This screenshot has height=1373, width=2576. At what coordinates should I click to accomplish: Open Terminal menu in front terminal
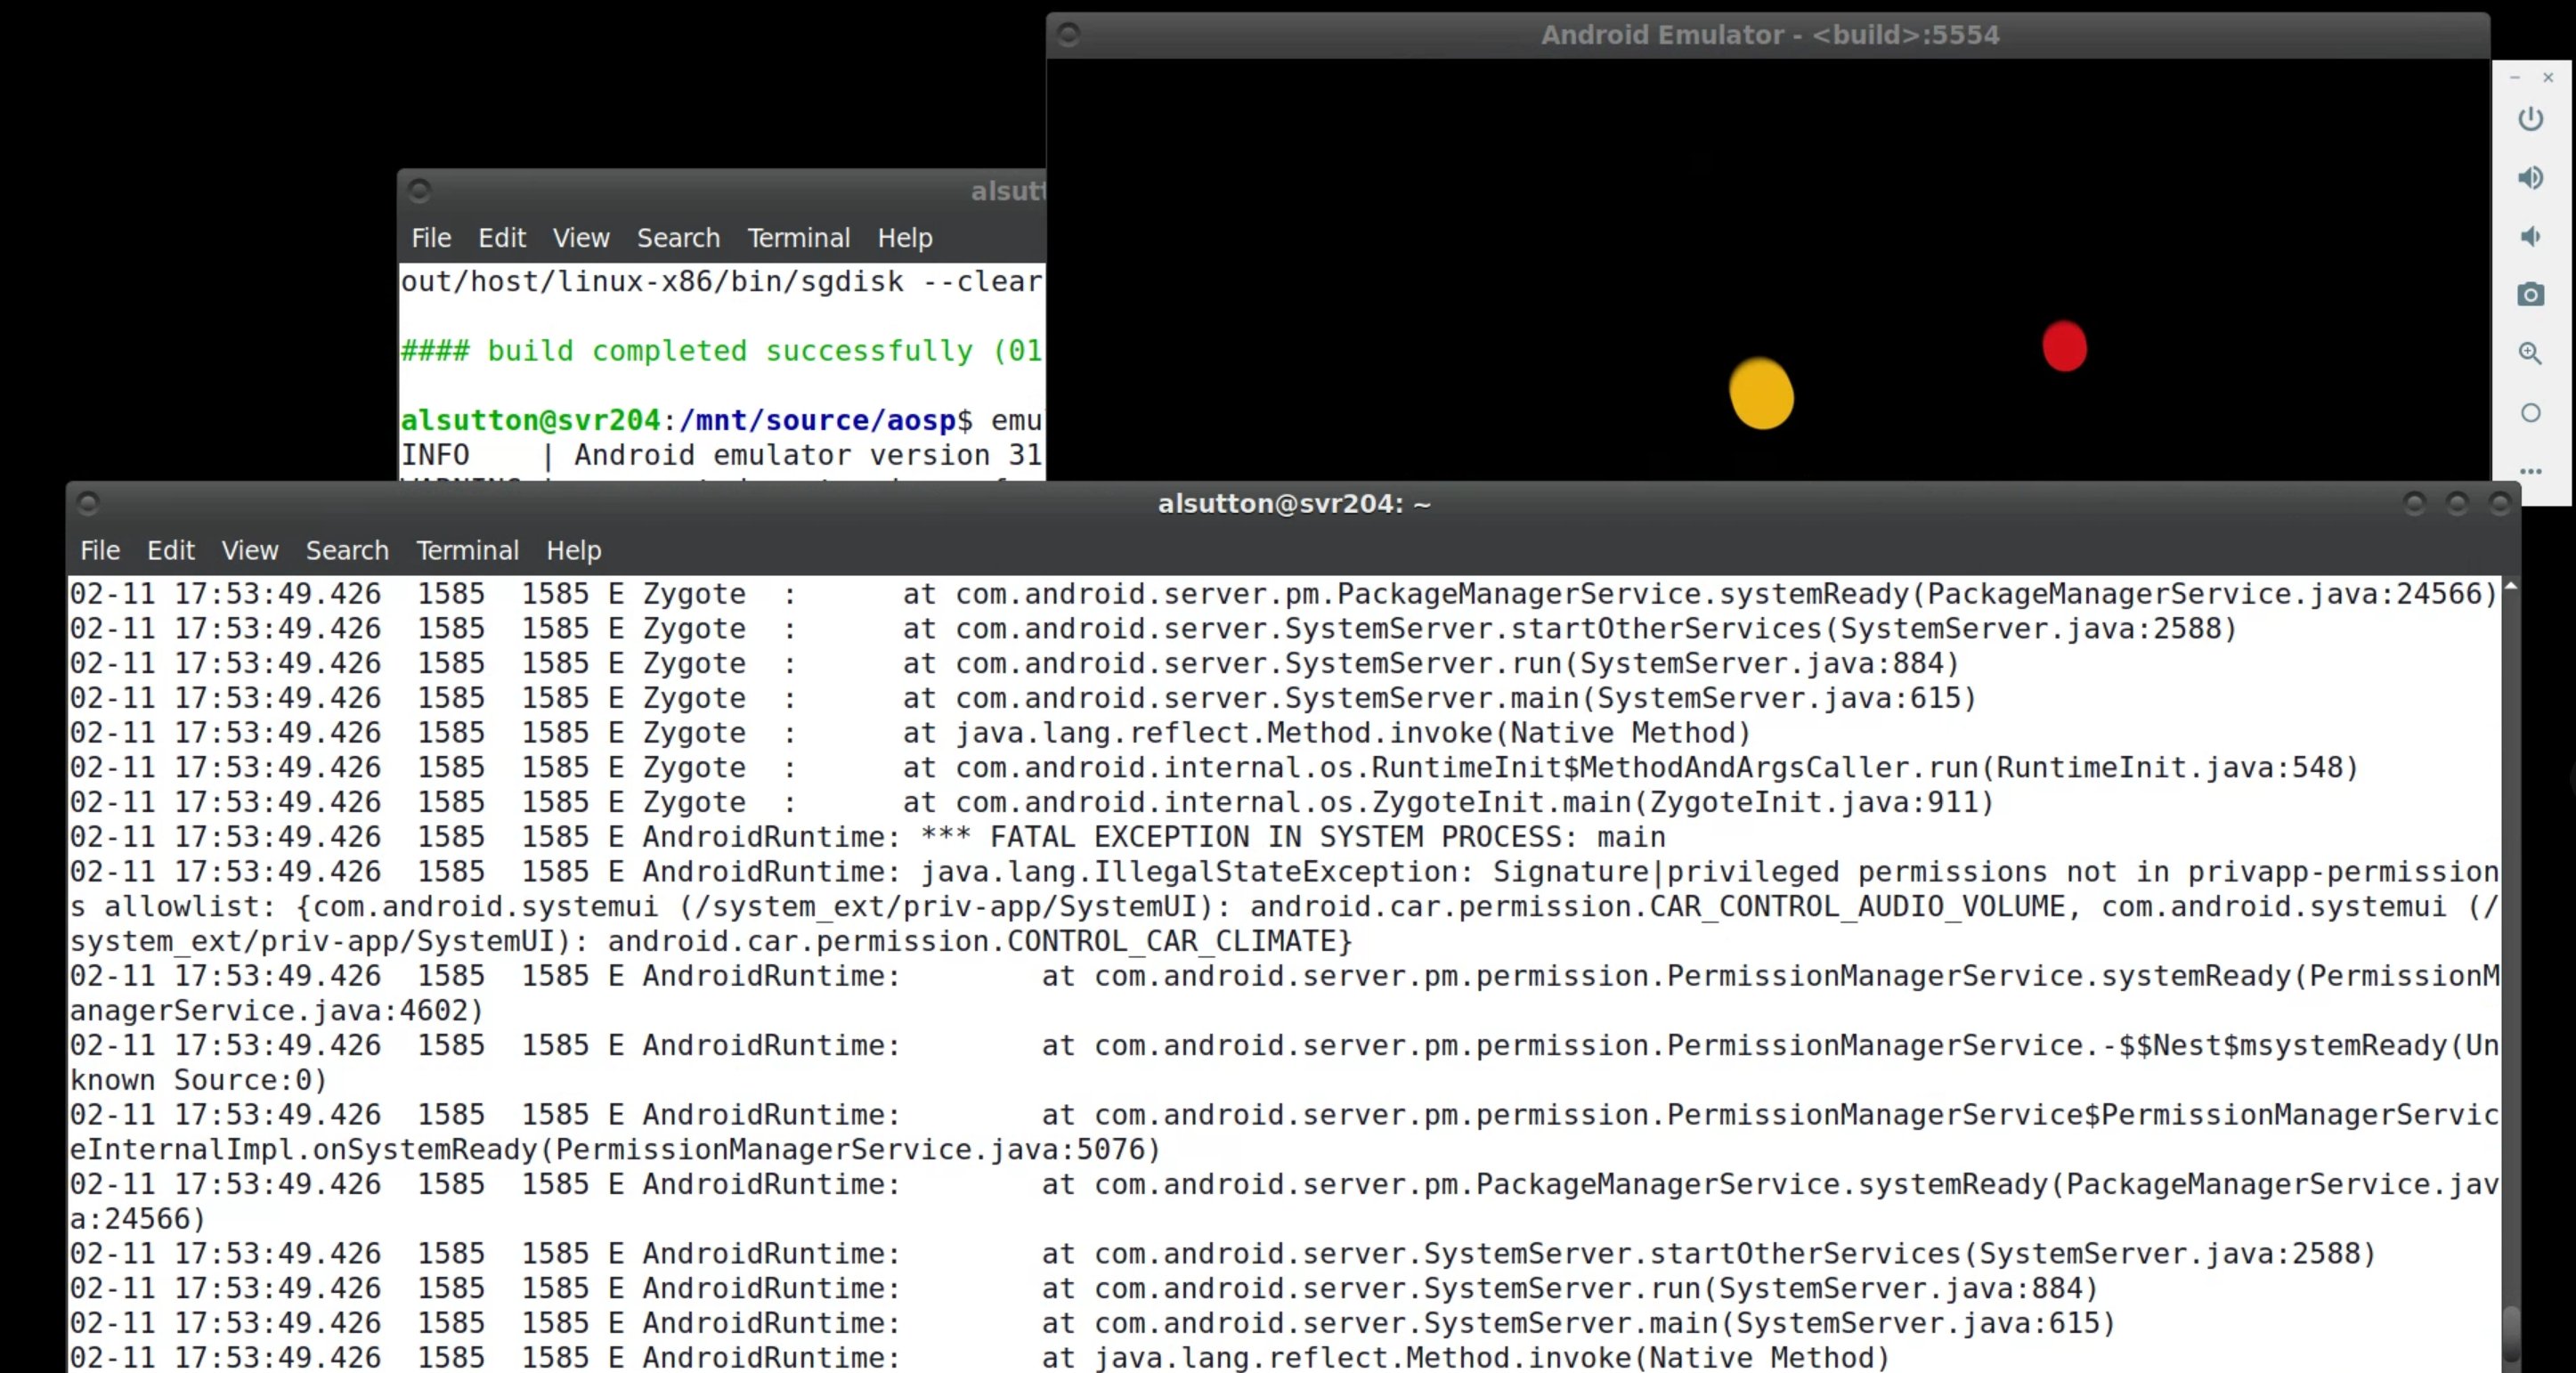[x=467, y=550]
